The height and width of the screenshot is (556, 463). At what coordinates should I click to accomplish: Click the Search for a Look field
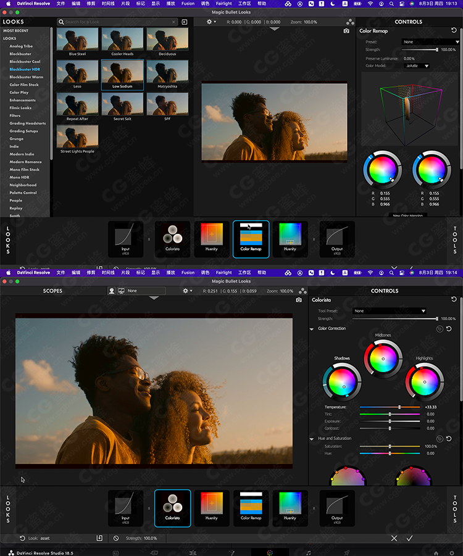click(x=117, y=22)
